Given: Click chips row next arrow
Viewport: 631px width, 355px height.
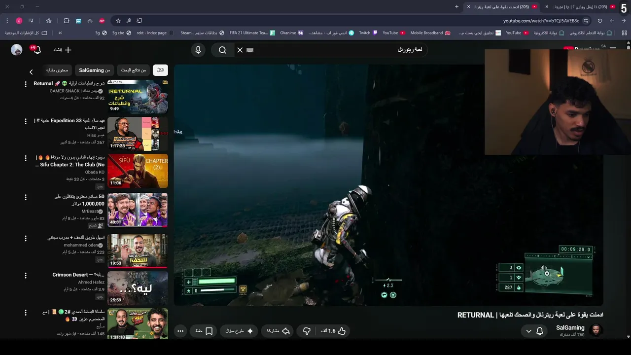Looking at the screenshot, I should [x=31, y=72].
